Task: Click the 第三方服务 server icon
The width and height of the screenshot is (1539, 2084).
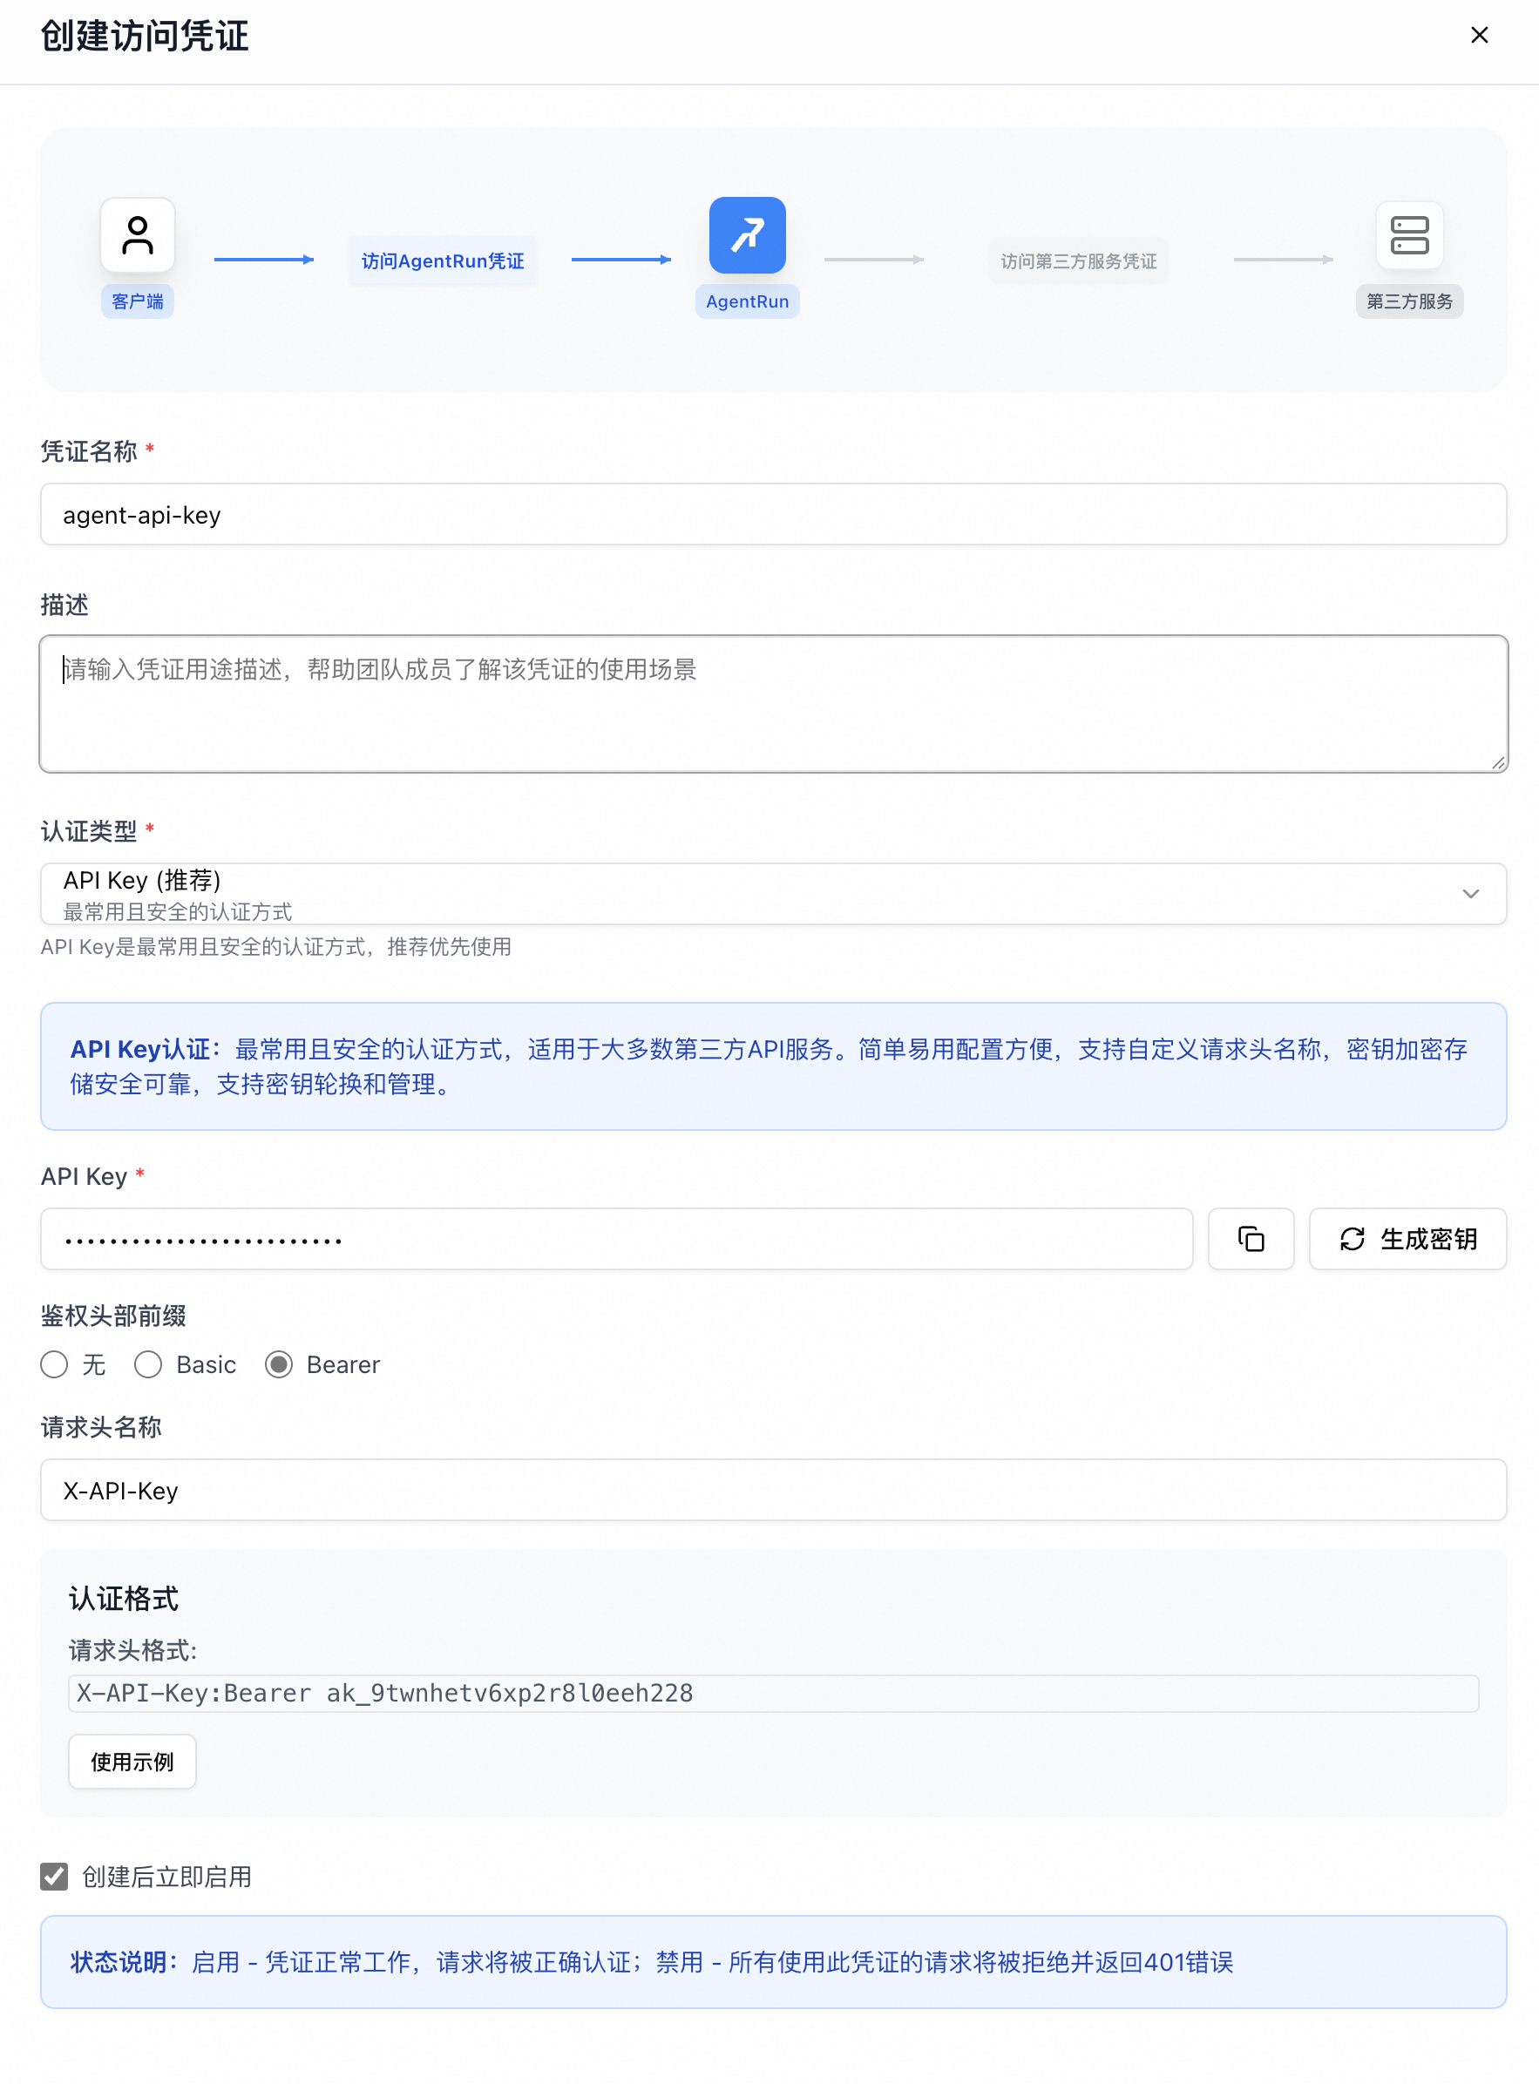Action: 1409,236
